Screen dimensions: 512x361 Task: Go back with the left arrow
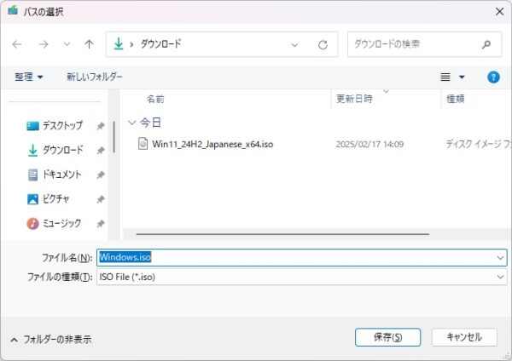coord(17,44)
